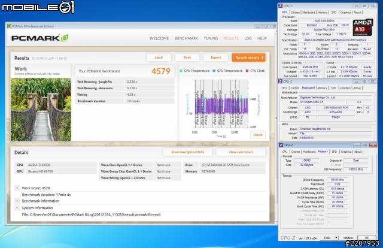Click the PCMark 8 title bar icon
Image resolution: width=383 pixels, height=248 pixels.
coord(9,26)
